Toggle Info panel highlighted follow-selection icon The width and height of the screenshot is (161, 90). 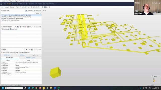click(32, 49)
